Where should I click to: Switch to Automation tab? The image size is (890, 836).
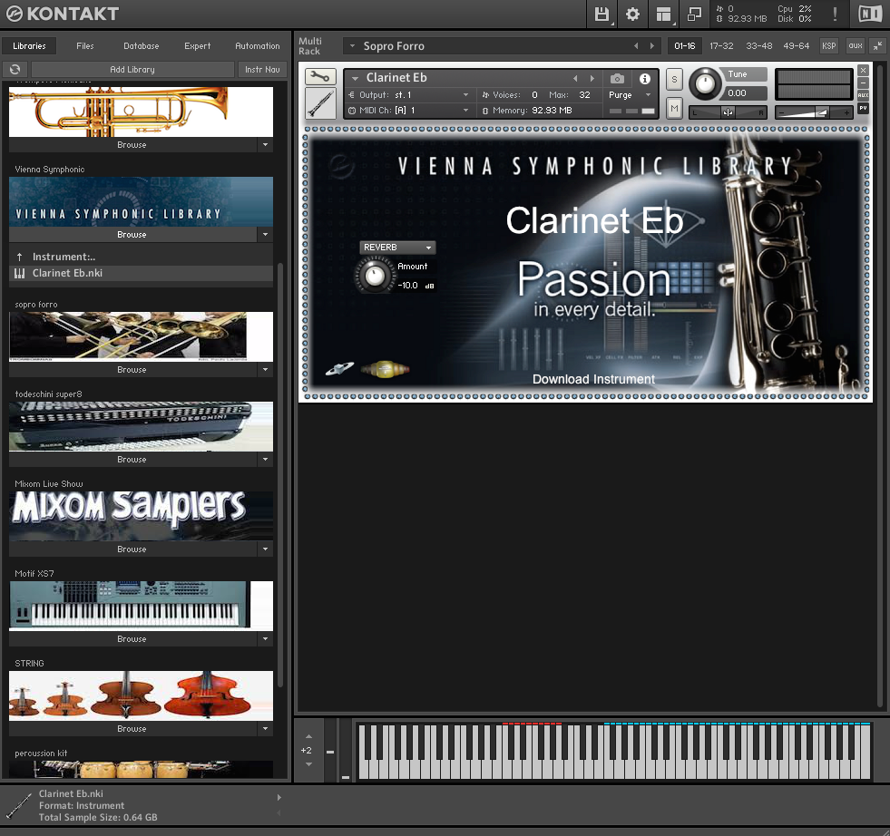click(x=257, y=46)
